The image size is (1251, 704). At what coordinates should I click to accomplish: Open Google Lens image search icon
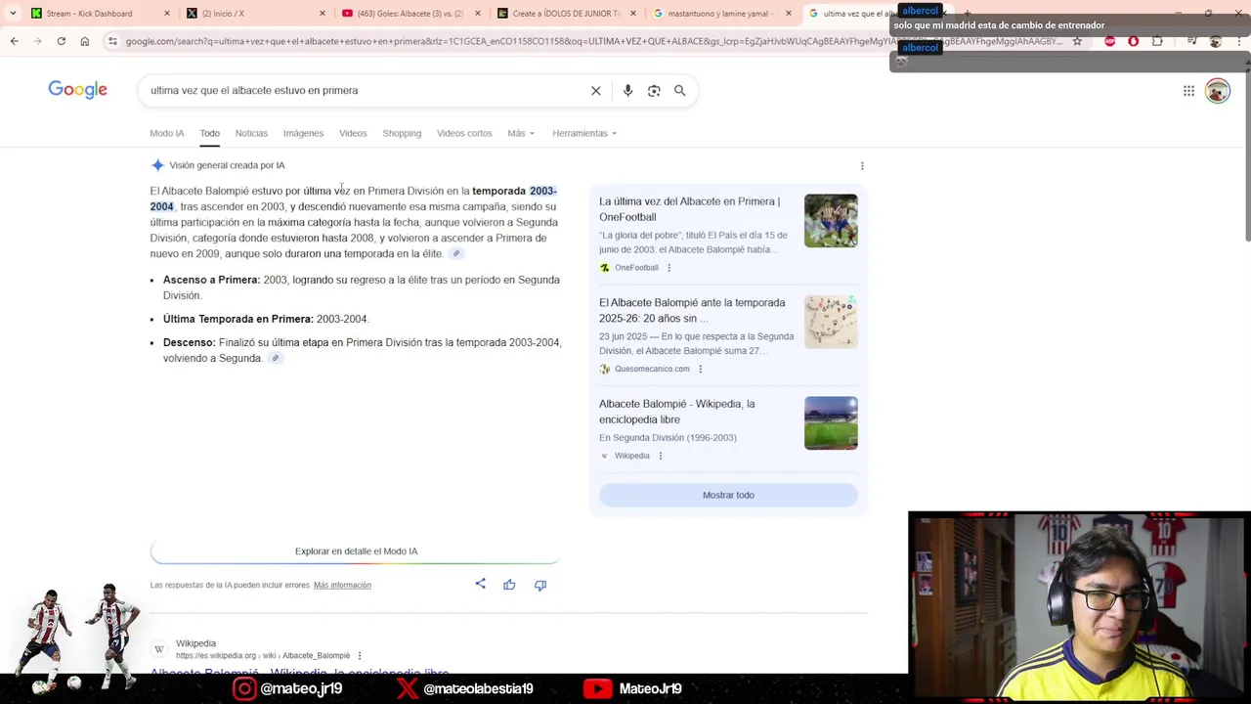pos(654,90)
